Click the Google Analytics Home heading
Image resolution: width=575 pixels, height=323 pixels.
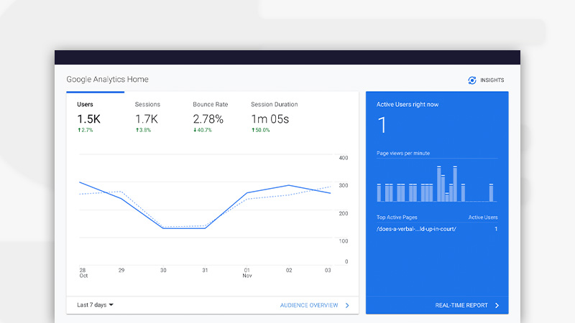(x=107, y=80)
